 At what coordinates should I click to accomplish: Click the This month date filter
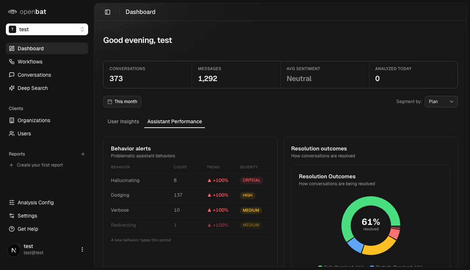pos(122,102)
